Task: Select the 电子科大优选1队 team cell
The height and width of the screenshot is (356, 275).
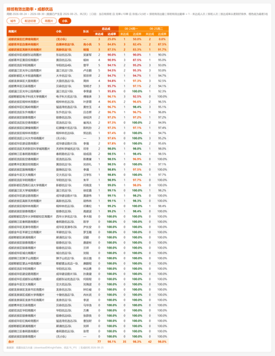Action: [x=66, y=97]
